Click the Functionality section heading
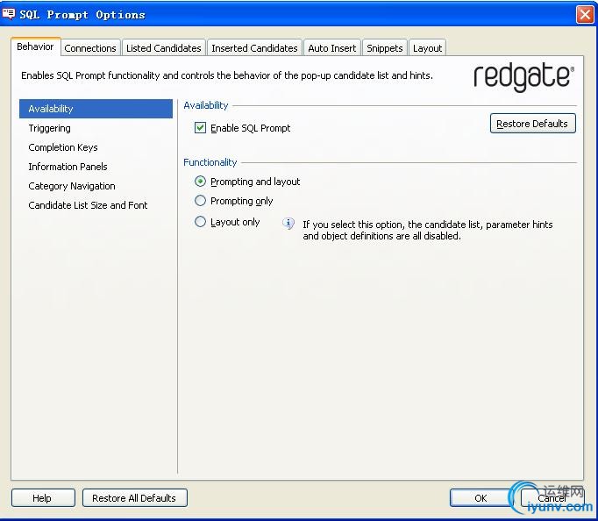598x521 pixels. point(210,162)
